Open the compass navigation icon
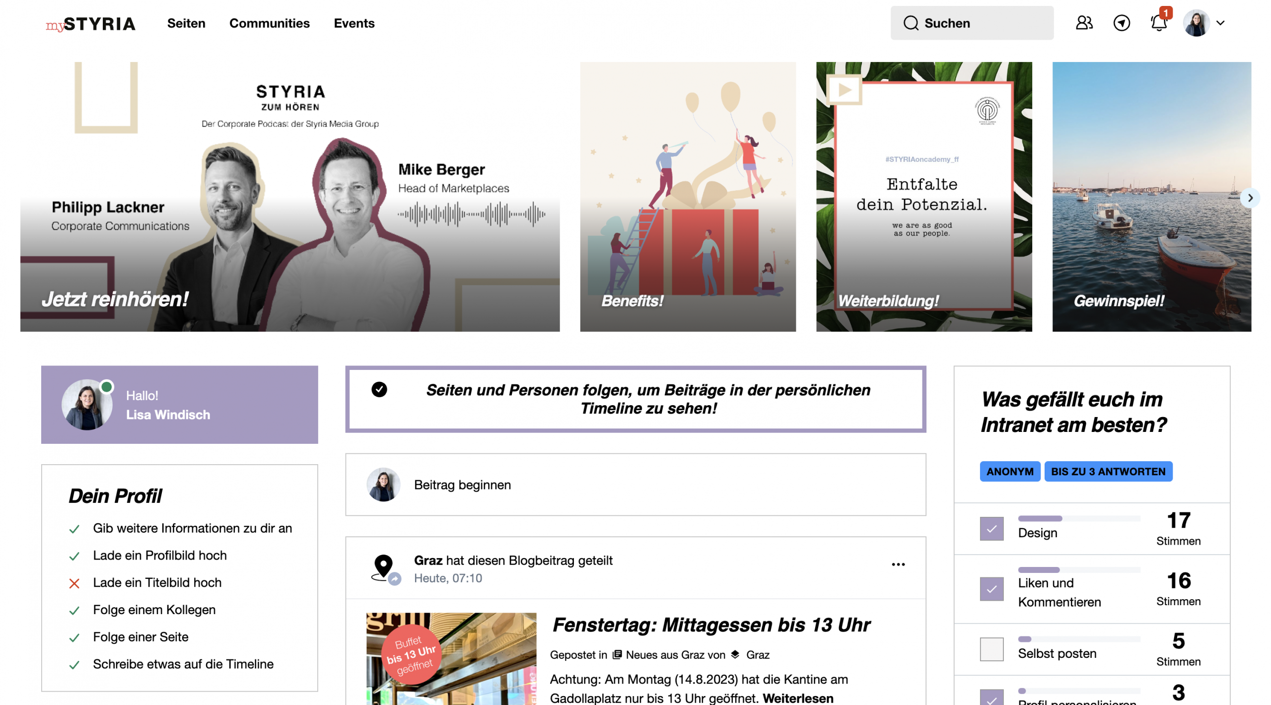 pos(1121,23)
